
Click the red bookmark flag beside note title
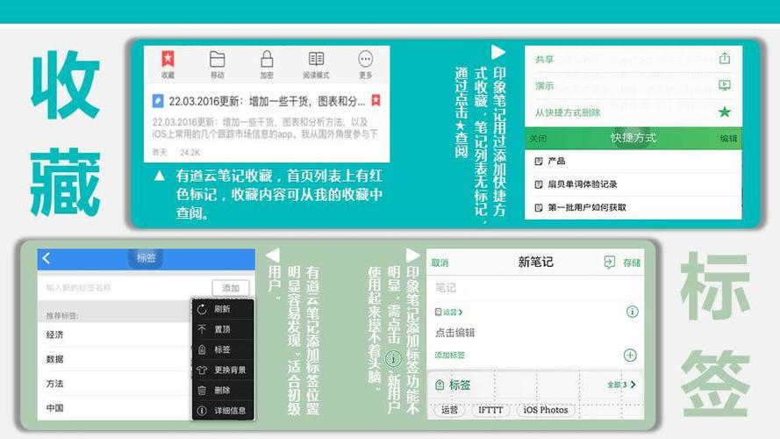coord(376,101)
